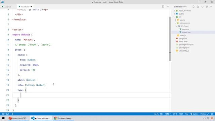
Task: Click the VS Code logo in title bar
Action: (2, 2)
